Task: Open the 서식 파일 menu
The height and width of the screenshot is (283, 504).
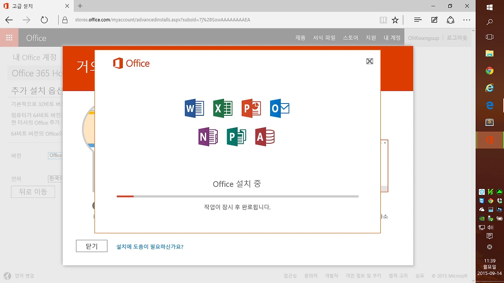Action: click(x=324, y=38)
